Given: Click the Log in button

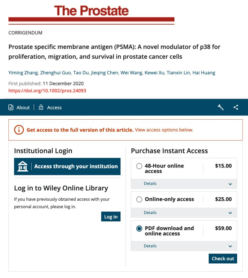Looking at the screenshot, I should (x=111, y=217).
